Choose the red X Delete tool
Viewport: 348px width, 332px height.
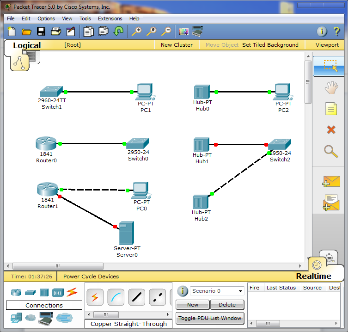pos(331,129)
